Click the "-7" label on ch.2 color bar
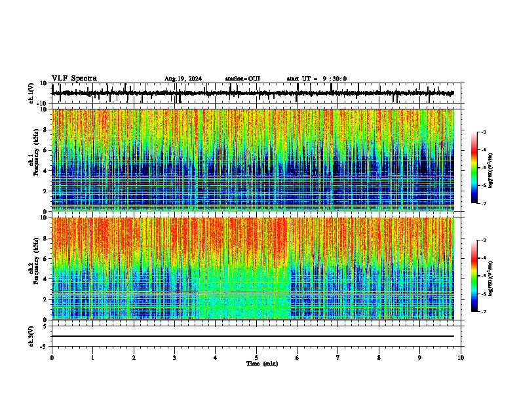The width and height of the screenshot is (519, 401). click(483, 312)
